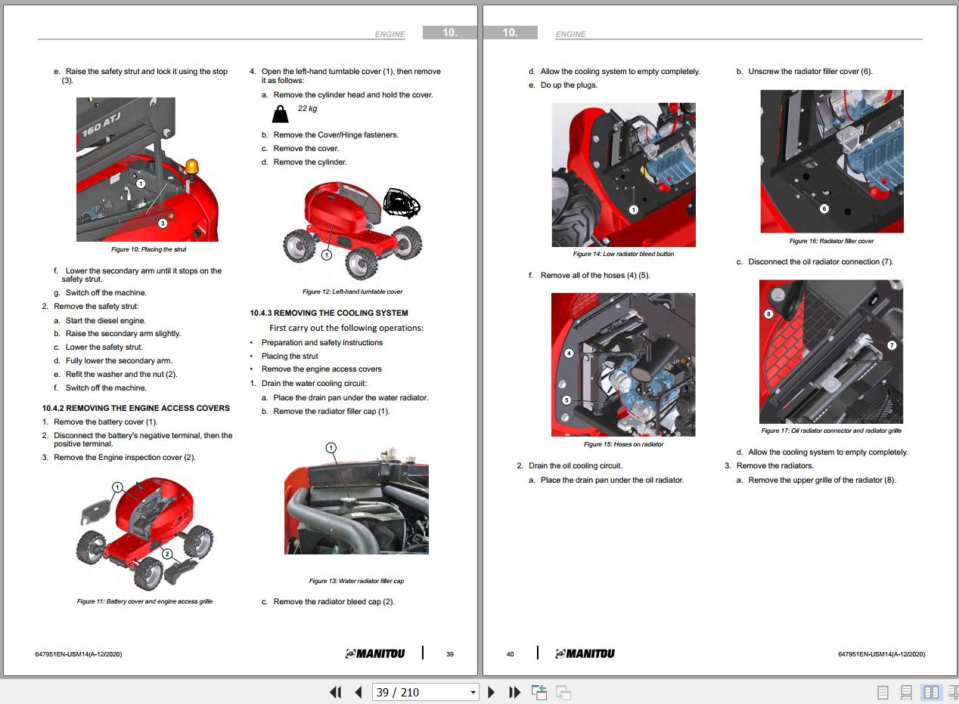Click the previous view navigation icon
The height and width of the screenshot is (704, 959).
(539, 692)
